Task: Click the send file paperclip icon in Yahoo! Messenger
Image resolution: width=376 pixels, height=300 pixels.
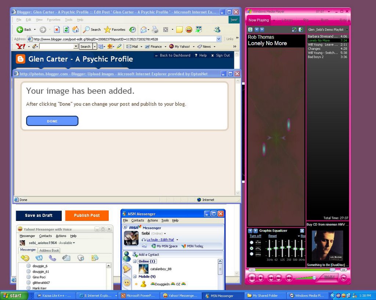Action: pyautogui.click(x=66, y=258)
